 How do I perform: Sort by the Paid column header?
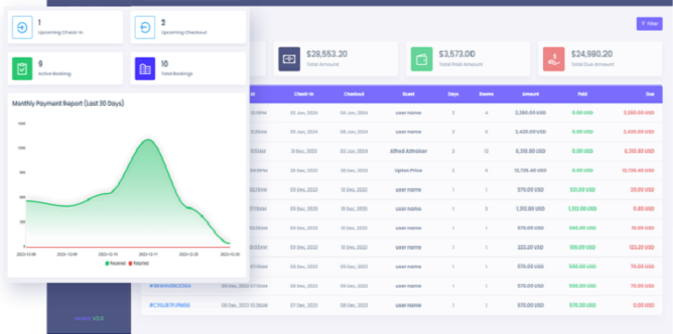(582, 94)
